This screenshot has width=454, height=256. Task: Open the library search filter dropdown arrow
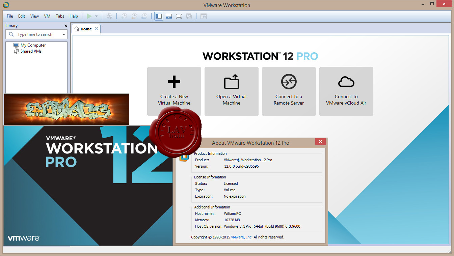64,34
